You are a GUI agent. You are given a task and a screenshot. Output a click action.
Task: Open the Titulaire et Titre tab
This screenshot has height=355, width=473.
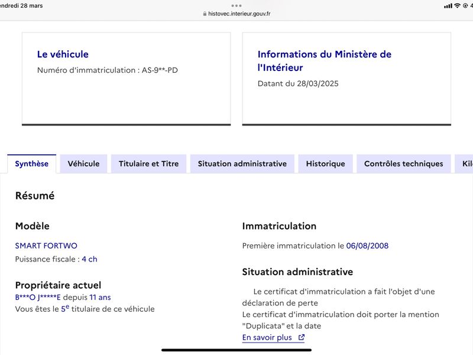click(x=149, y=164)
